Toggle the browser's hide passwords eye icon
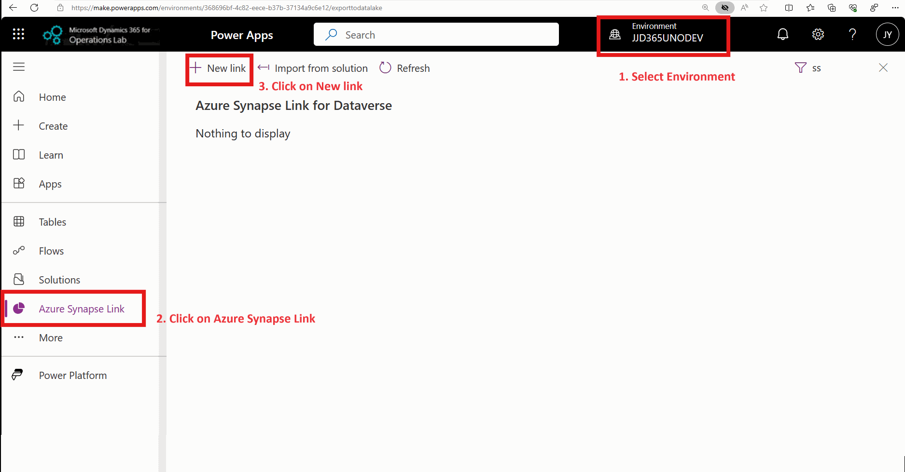905x472 pixels. 724,8
